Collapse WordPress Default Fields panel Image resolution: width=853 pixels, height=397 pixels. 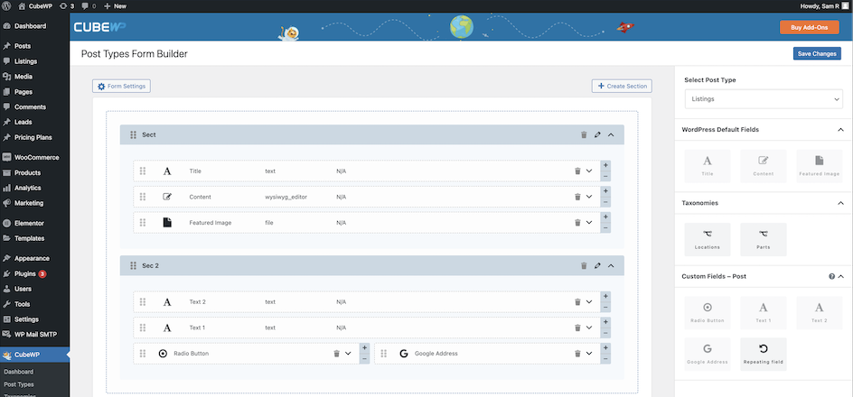point(840,130)
